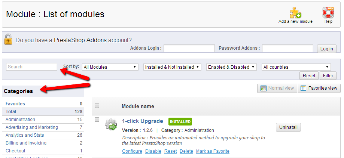Click the Add a new module puzzle icon
This screenshot has width=344, height=158.
[x=295, y=13]
